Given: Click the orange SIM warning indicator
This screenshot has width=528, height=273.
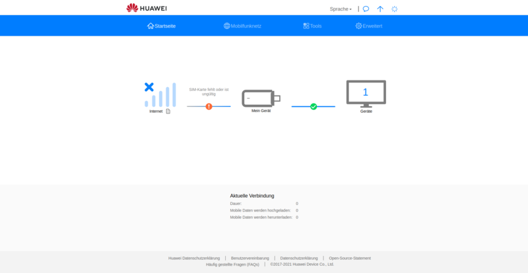Looking at the screenshot, I should [x=209, y=106].
